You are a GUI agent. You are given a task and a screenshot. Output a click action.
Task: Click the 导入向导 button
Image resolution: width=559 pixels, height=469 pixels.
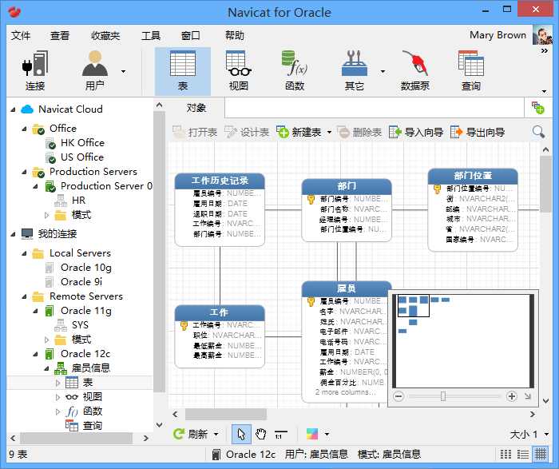tap(416, 133)
